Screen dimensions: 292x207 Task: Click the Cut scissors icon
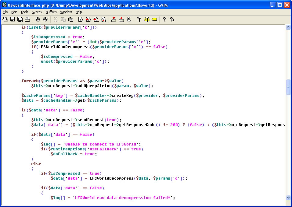[x=55, y=19]
